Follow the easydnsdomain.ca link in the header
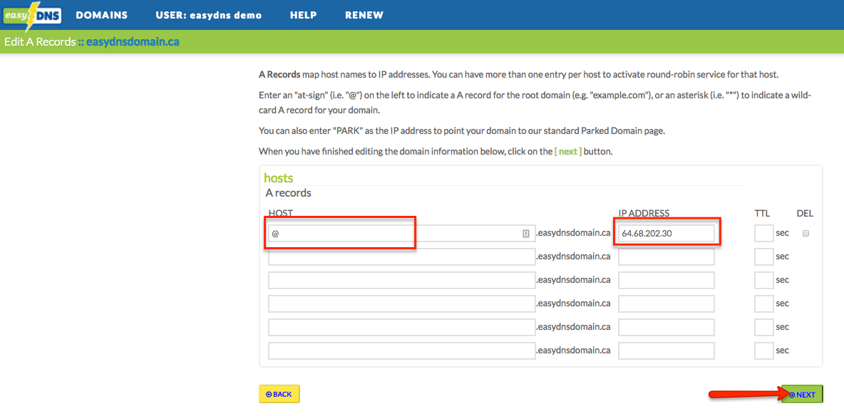844x416 pixels. [x=133, y=41]
